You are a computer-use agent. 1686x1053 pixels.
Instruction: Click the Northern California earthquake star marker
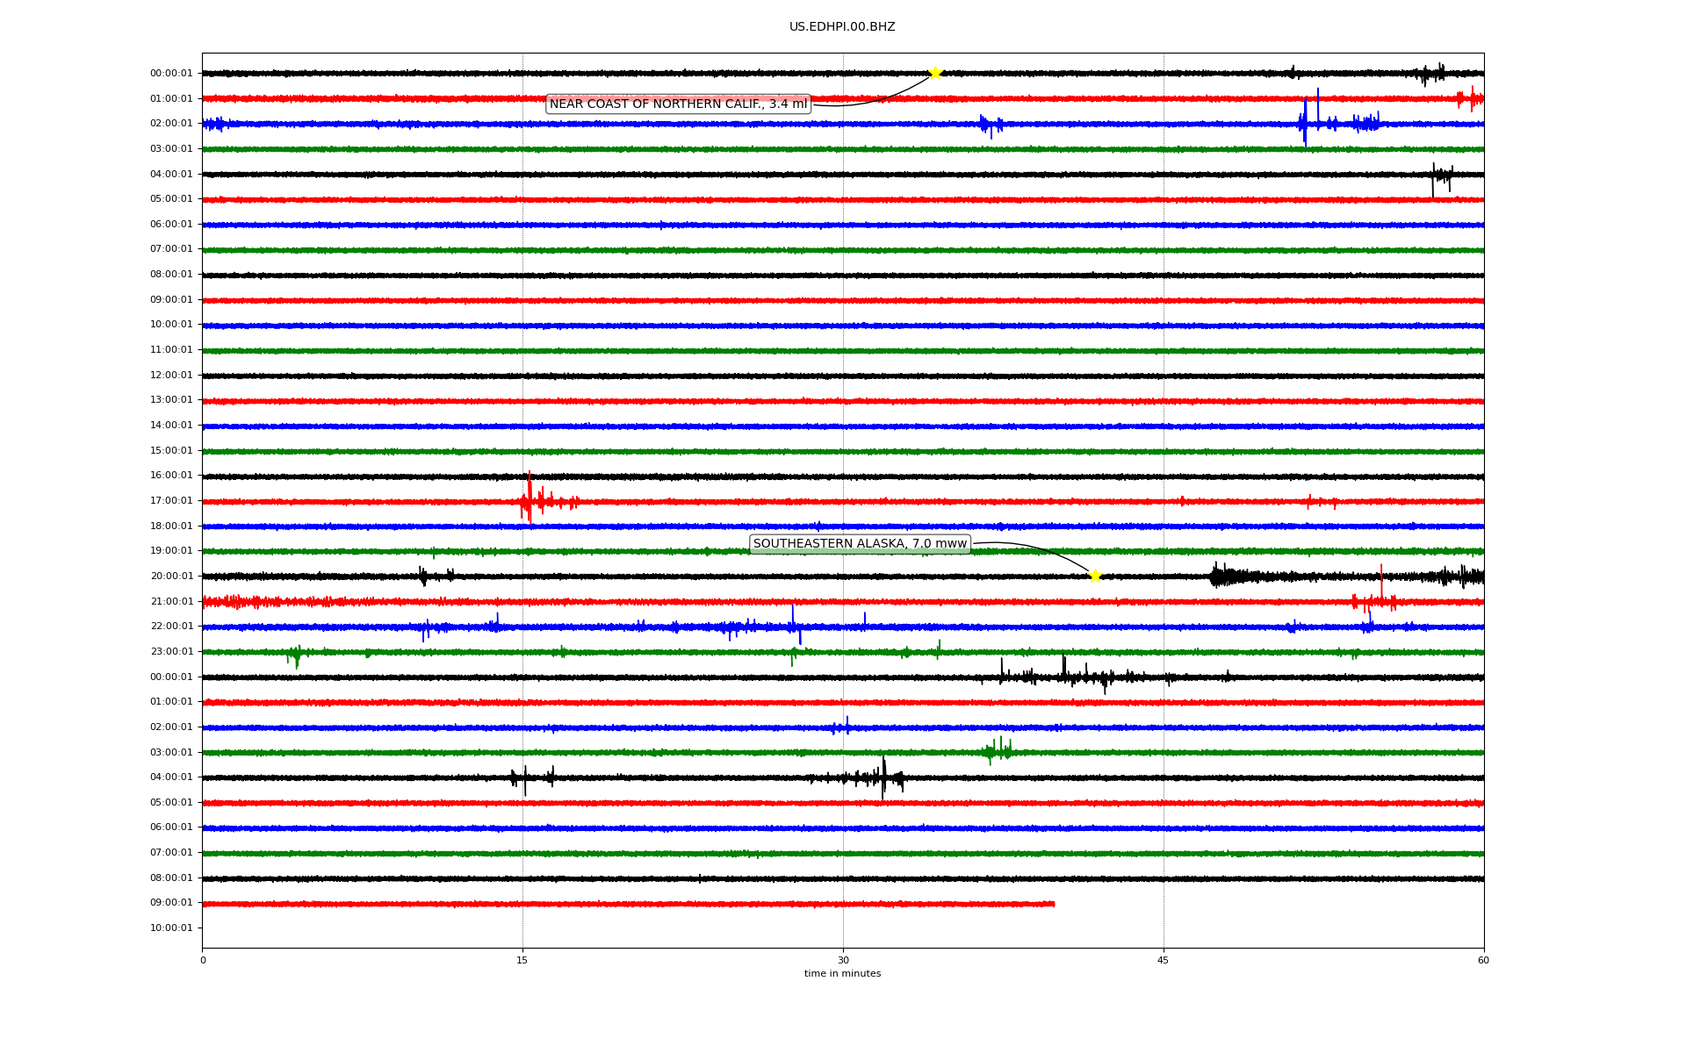point(935,73)
